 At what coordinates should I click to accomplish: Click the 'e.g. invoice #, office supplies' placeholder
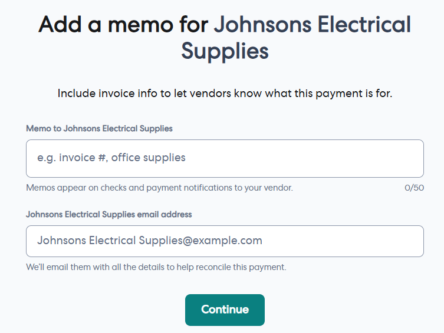click(111, 158)
